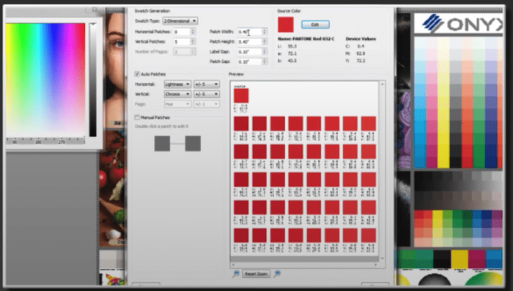Click the Edit button for Source Color
This screenshot has height=291, width=513.
(315, 24)
